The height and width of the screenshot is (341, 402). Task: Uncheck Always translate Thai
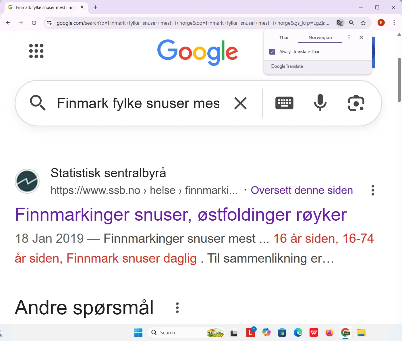click(272, 52)
